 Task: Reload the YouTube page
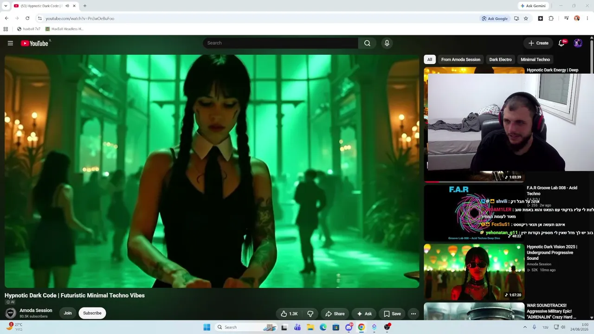[27, 19]
